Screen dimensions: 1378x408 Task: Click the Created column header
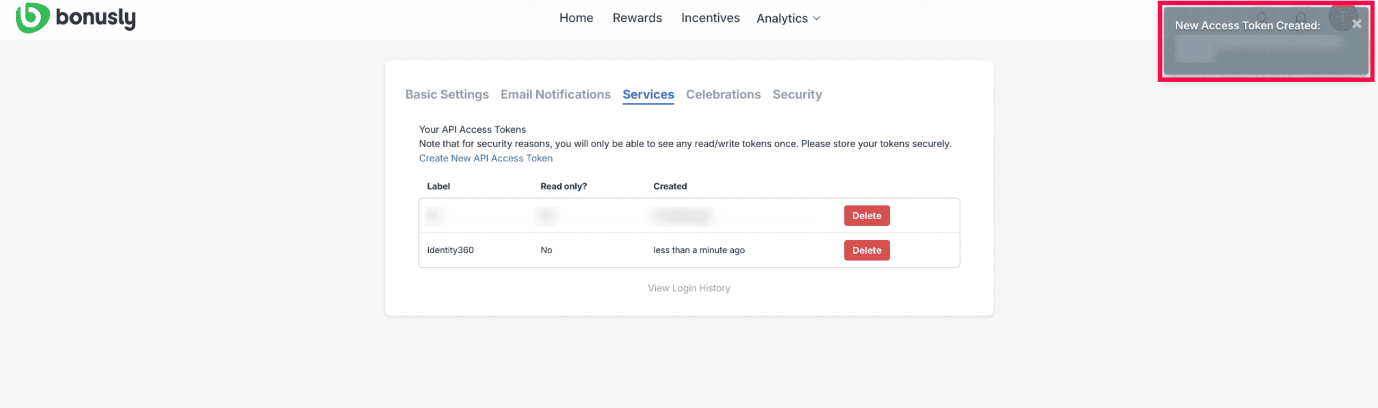click(x=670, y=186)
